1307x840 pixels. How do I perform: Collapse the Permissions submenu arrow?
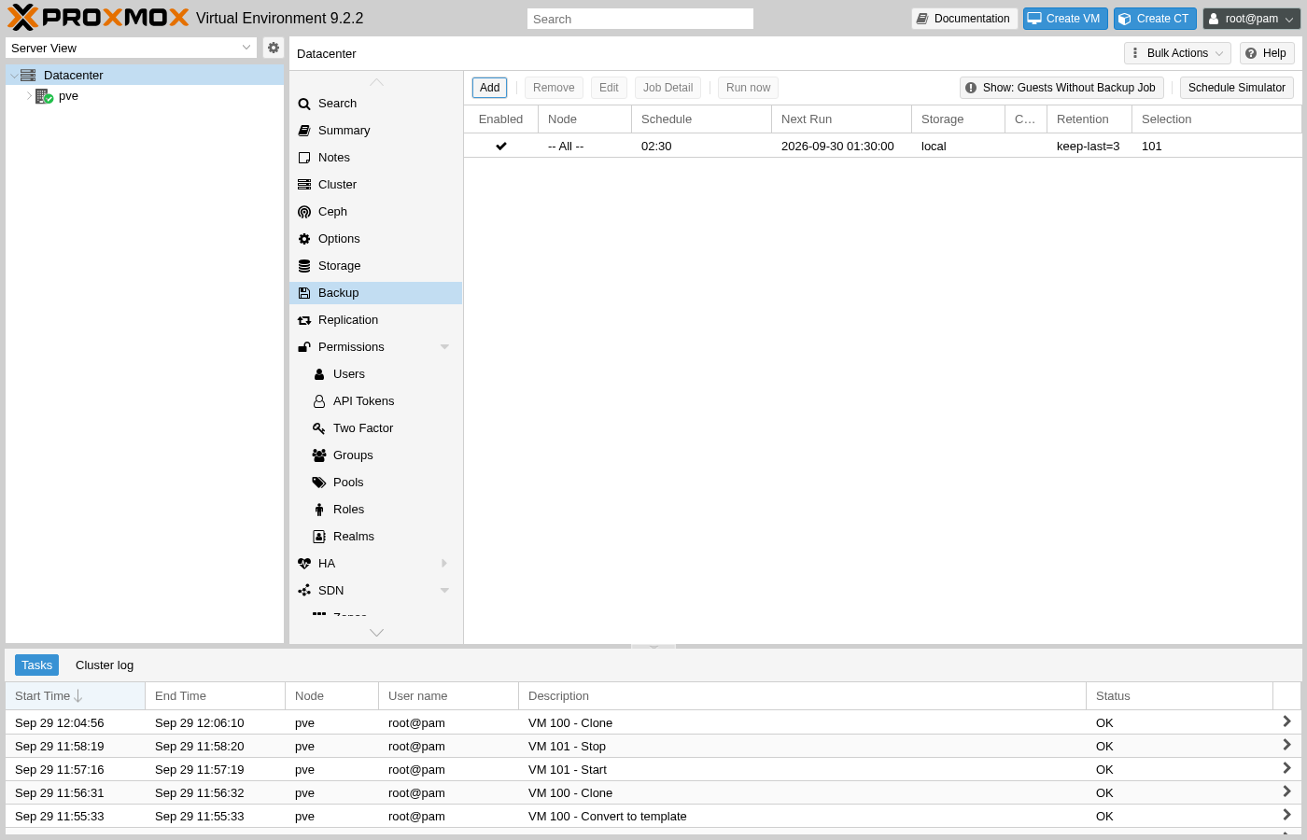click(444, 347)
